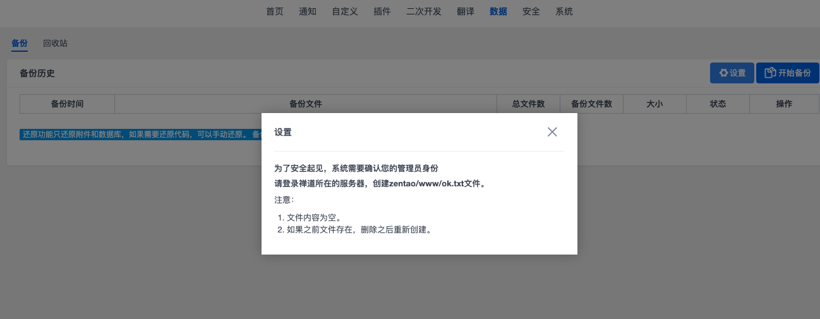Click the blue 还原功能只还原附件 notice text
Viewport: 820px width, 319px height.
140,134
